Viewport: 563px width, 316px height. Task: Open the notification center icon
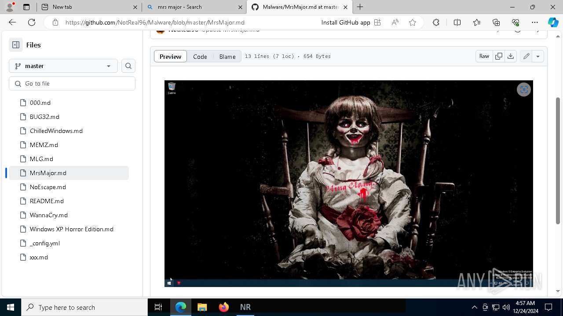(x=548, y=307)
